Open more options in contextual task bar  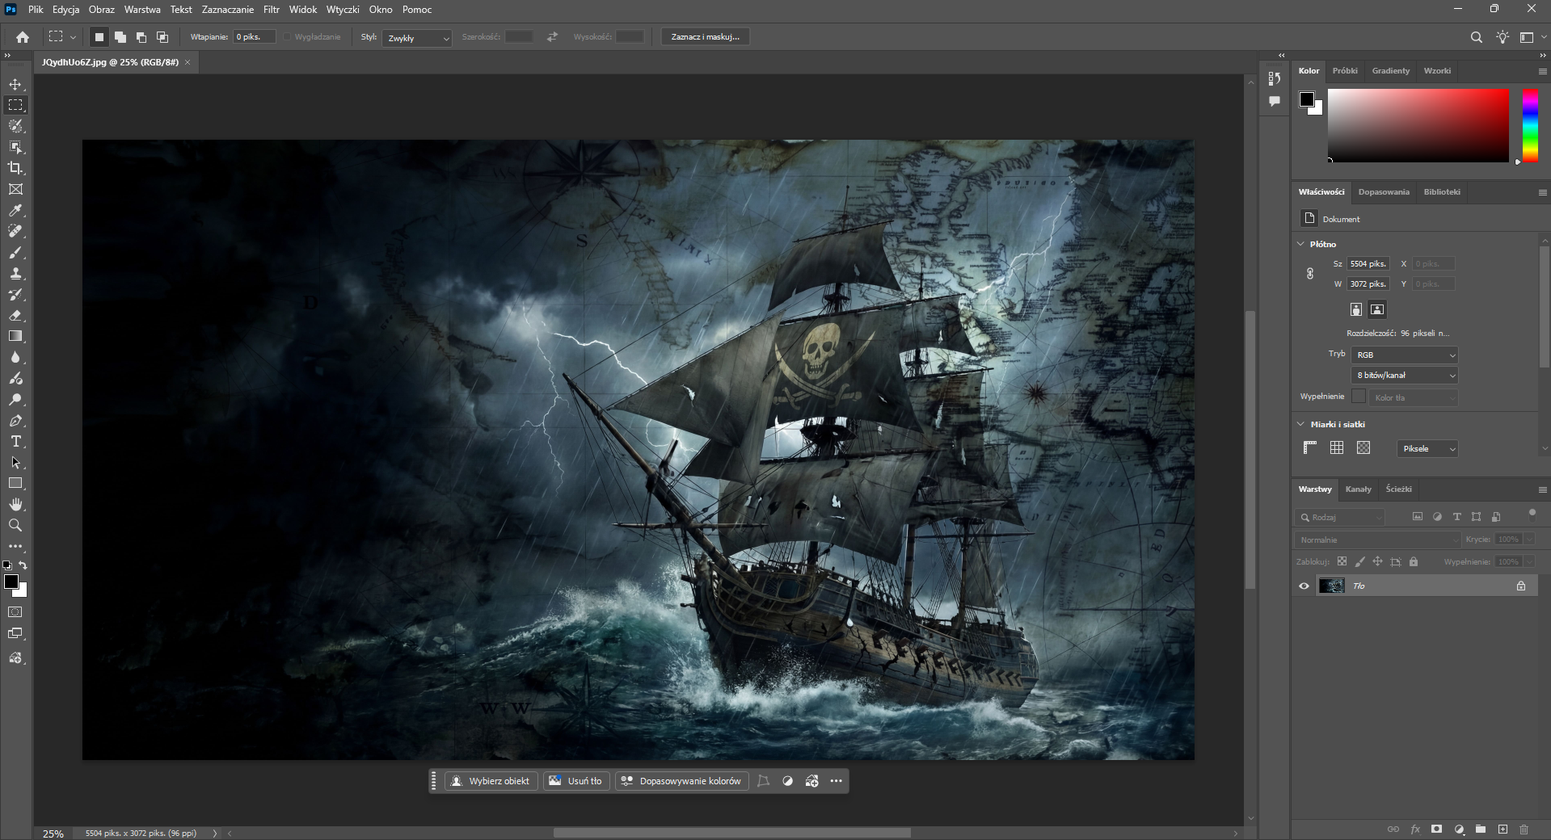click(836, 781)
